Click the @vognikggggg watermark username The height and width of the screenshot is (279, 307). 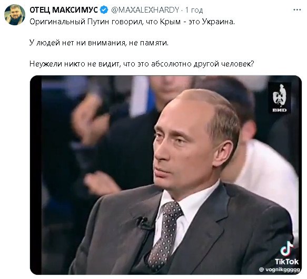click(x=280, y=270)
